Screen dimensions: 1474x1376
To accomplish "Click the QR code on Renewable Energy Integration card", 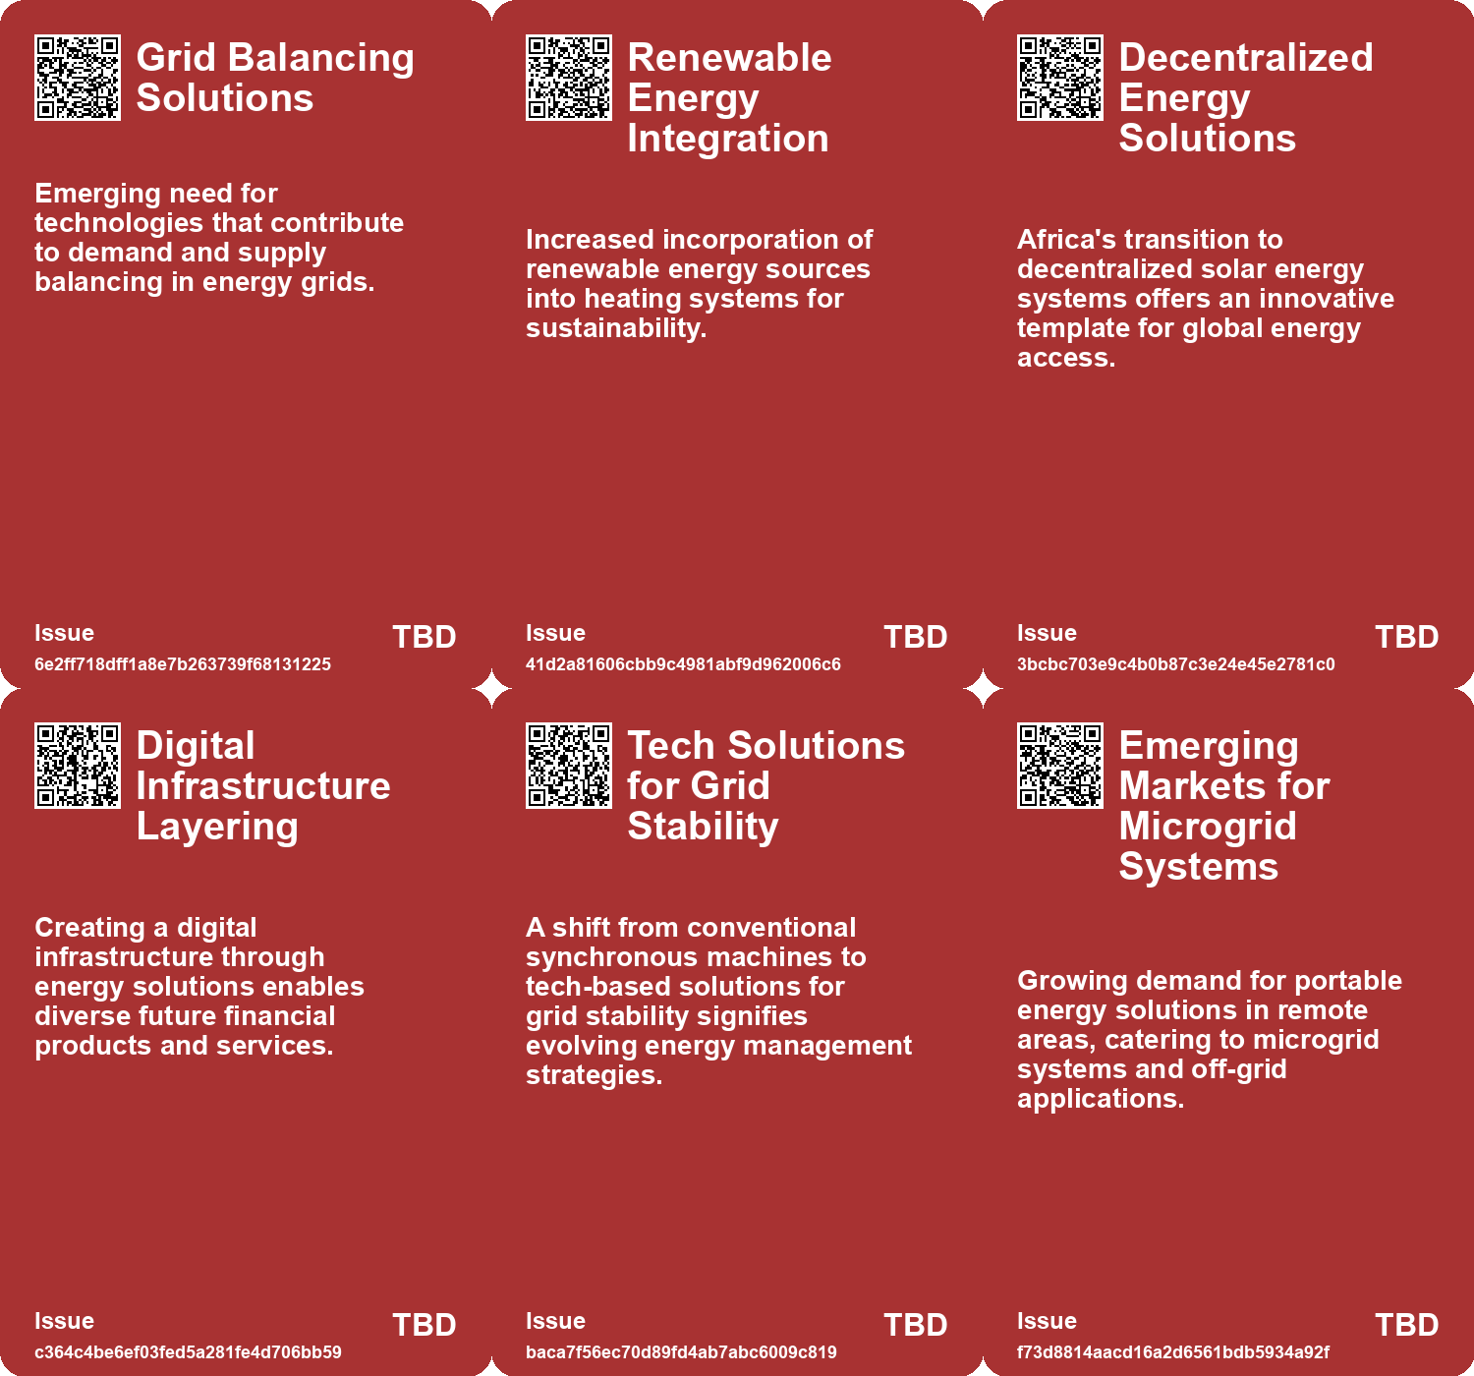I will point(569,78).
